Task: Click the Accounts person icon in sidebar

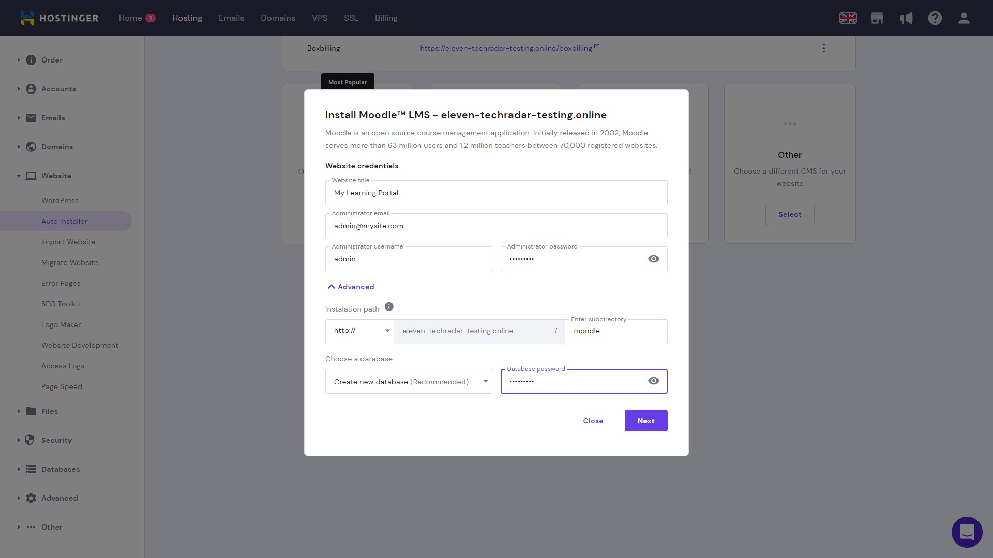Action: point(31,89)
